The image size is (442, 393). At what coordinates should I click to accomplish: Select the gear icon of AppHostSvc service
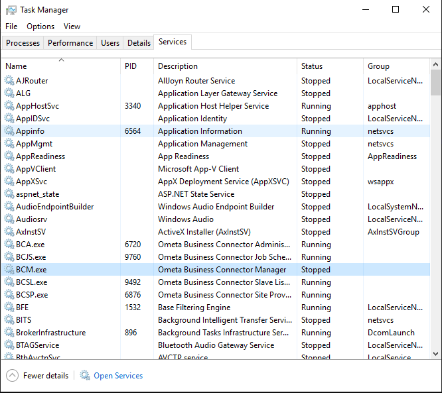click(9, 106)
